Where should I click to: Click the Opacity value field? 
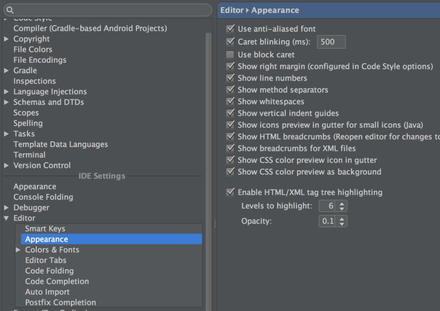coord(327,221)
